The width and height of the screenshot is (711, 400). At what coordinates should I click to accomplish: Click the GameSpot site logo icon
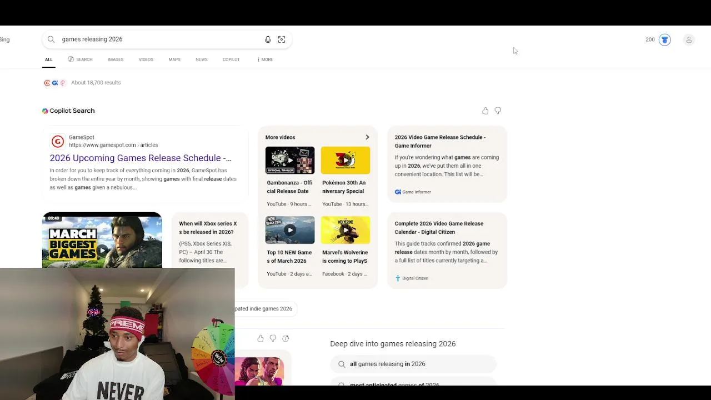tap(57, 141)
